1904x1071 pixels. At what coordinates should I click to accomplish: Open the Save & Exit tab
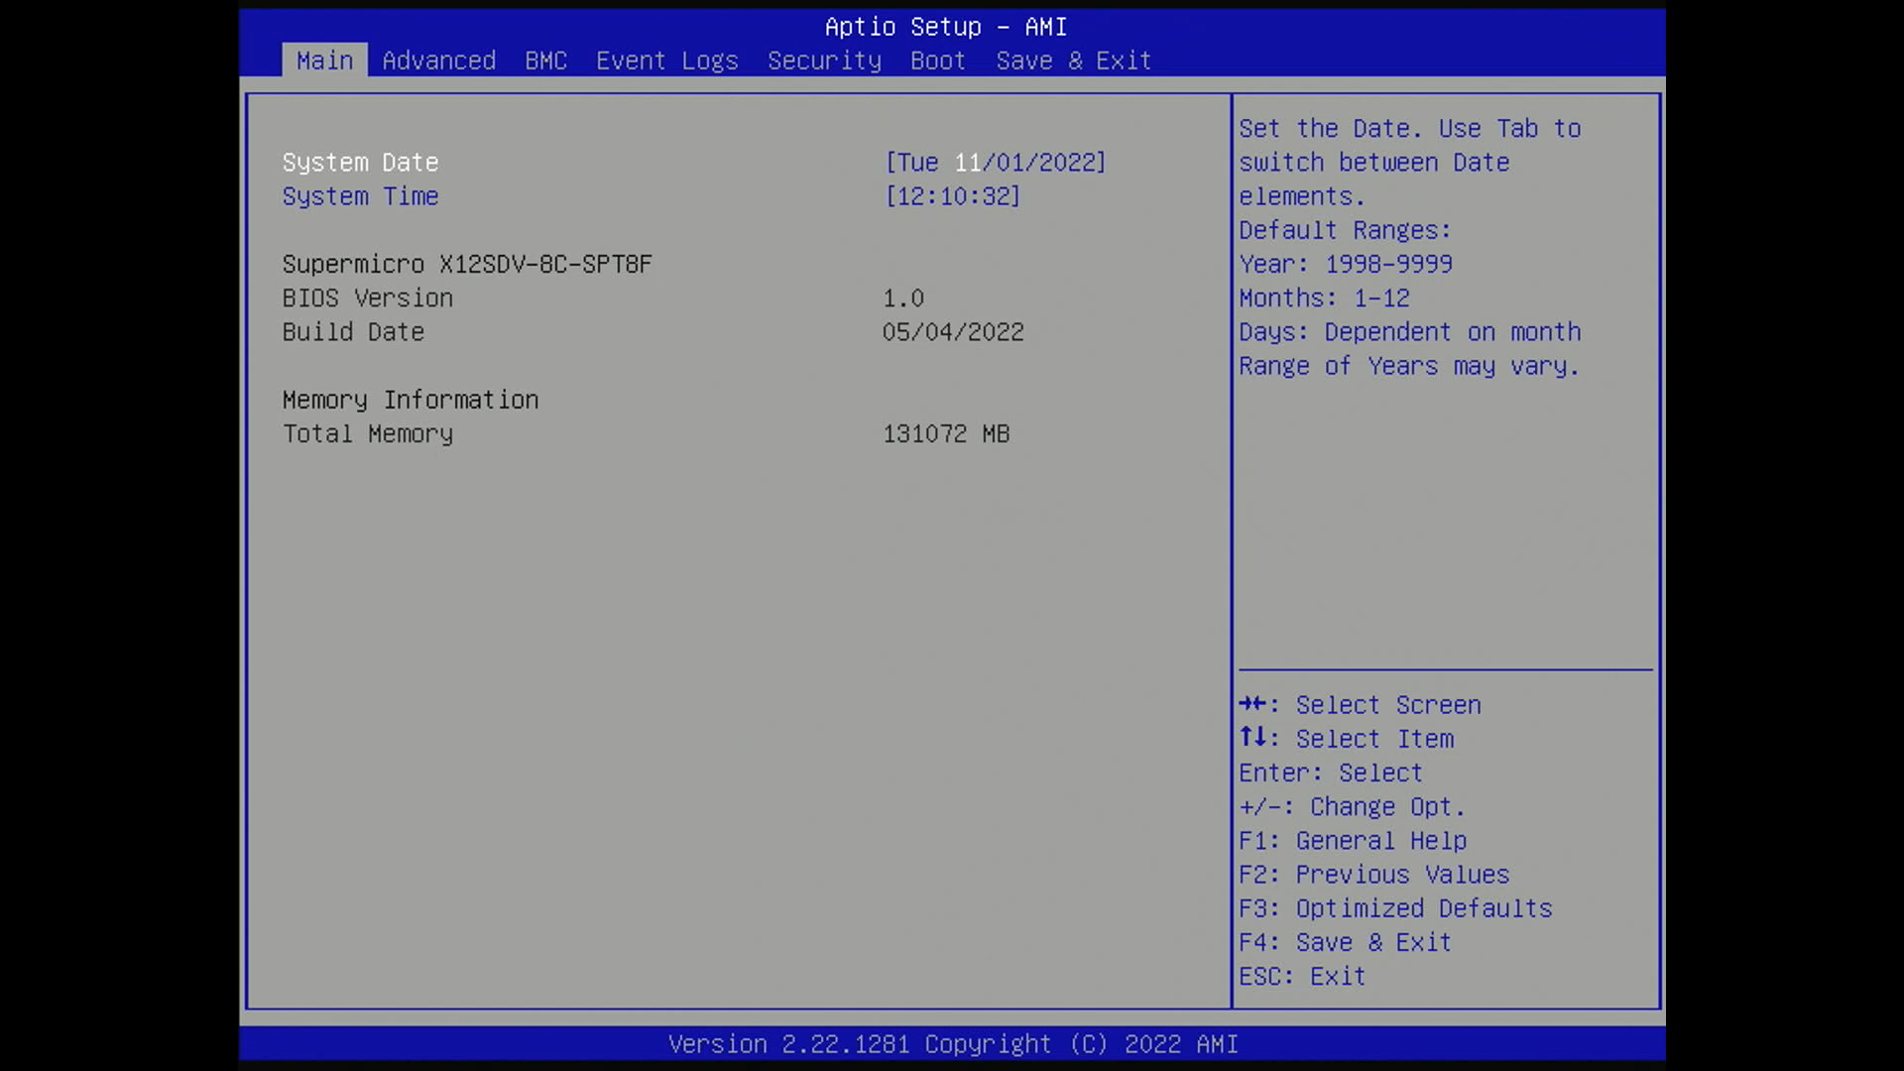1073,60
